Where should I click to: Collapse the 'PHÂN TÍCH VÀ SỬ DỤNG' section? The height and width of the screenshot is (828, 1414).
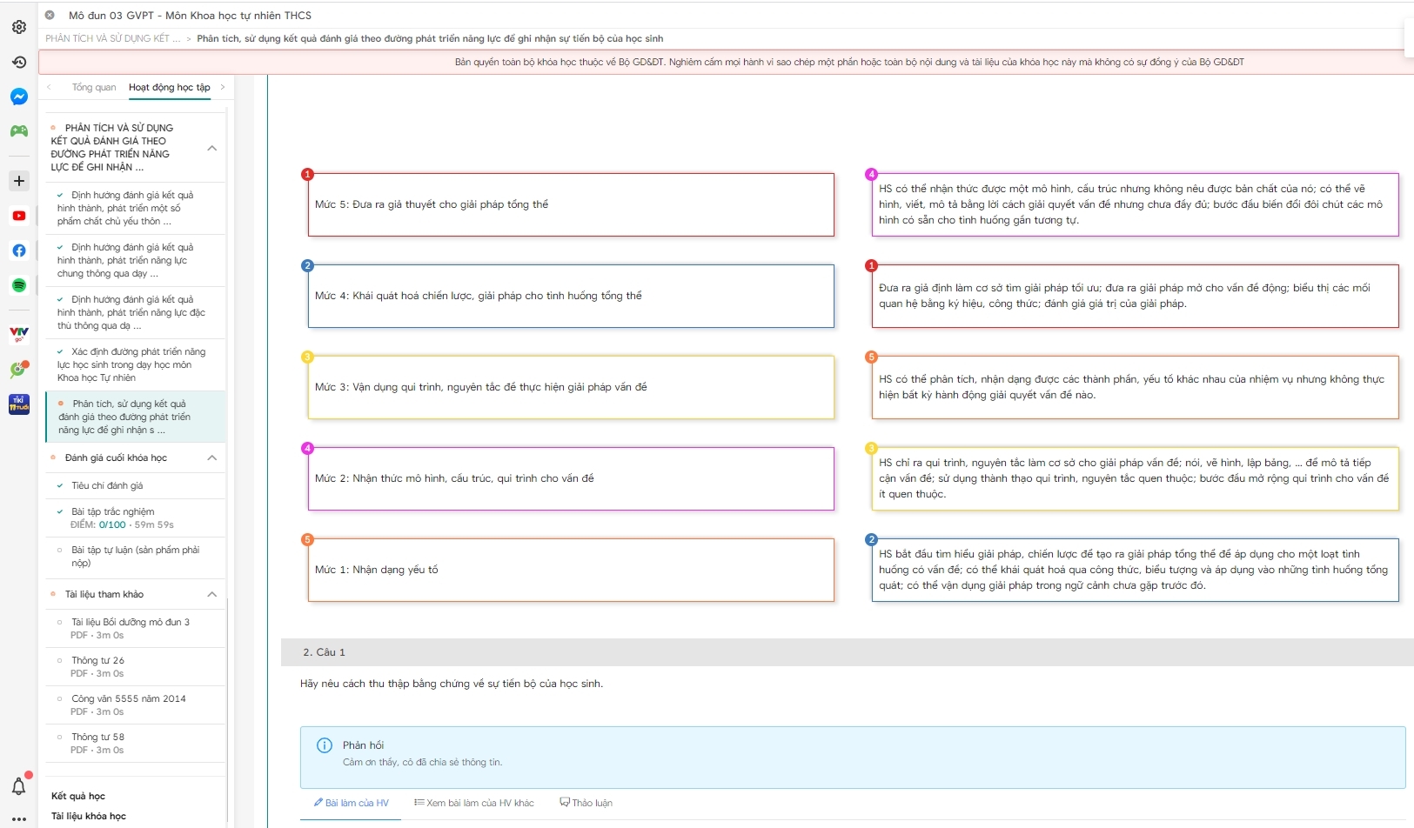pyautogui.click(x=211, y=149)
